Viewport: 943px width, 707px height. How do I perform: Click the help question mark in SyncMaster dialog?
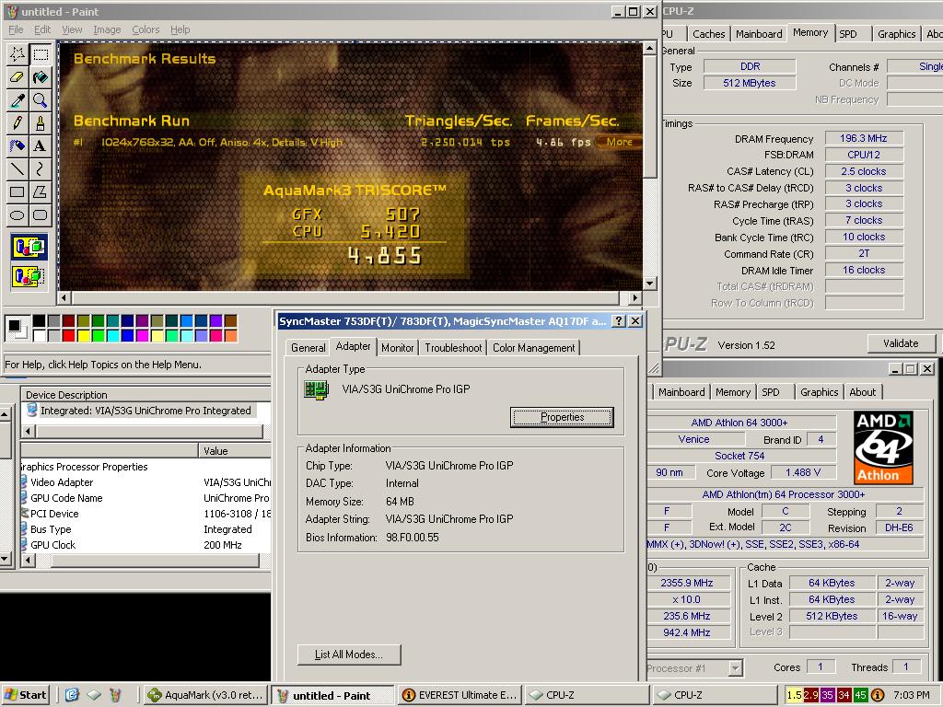pos(618,321)
